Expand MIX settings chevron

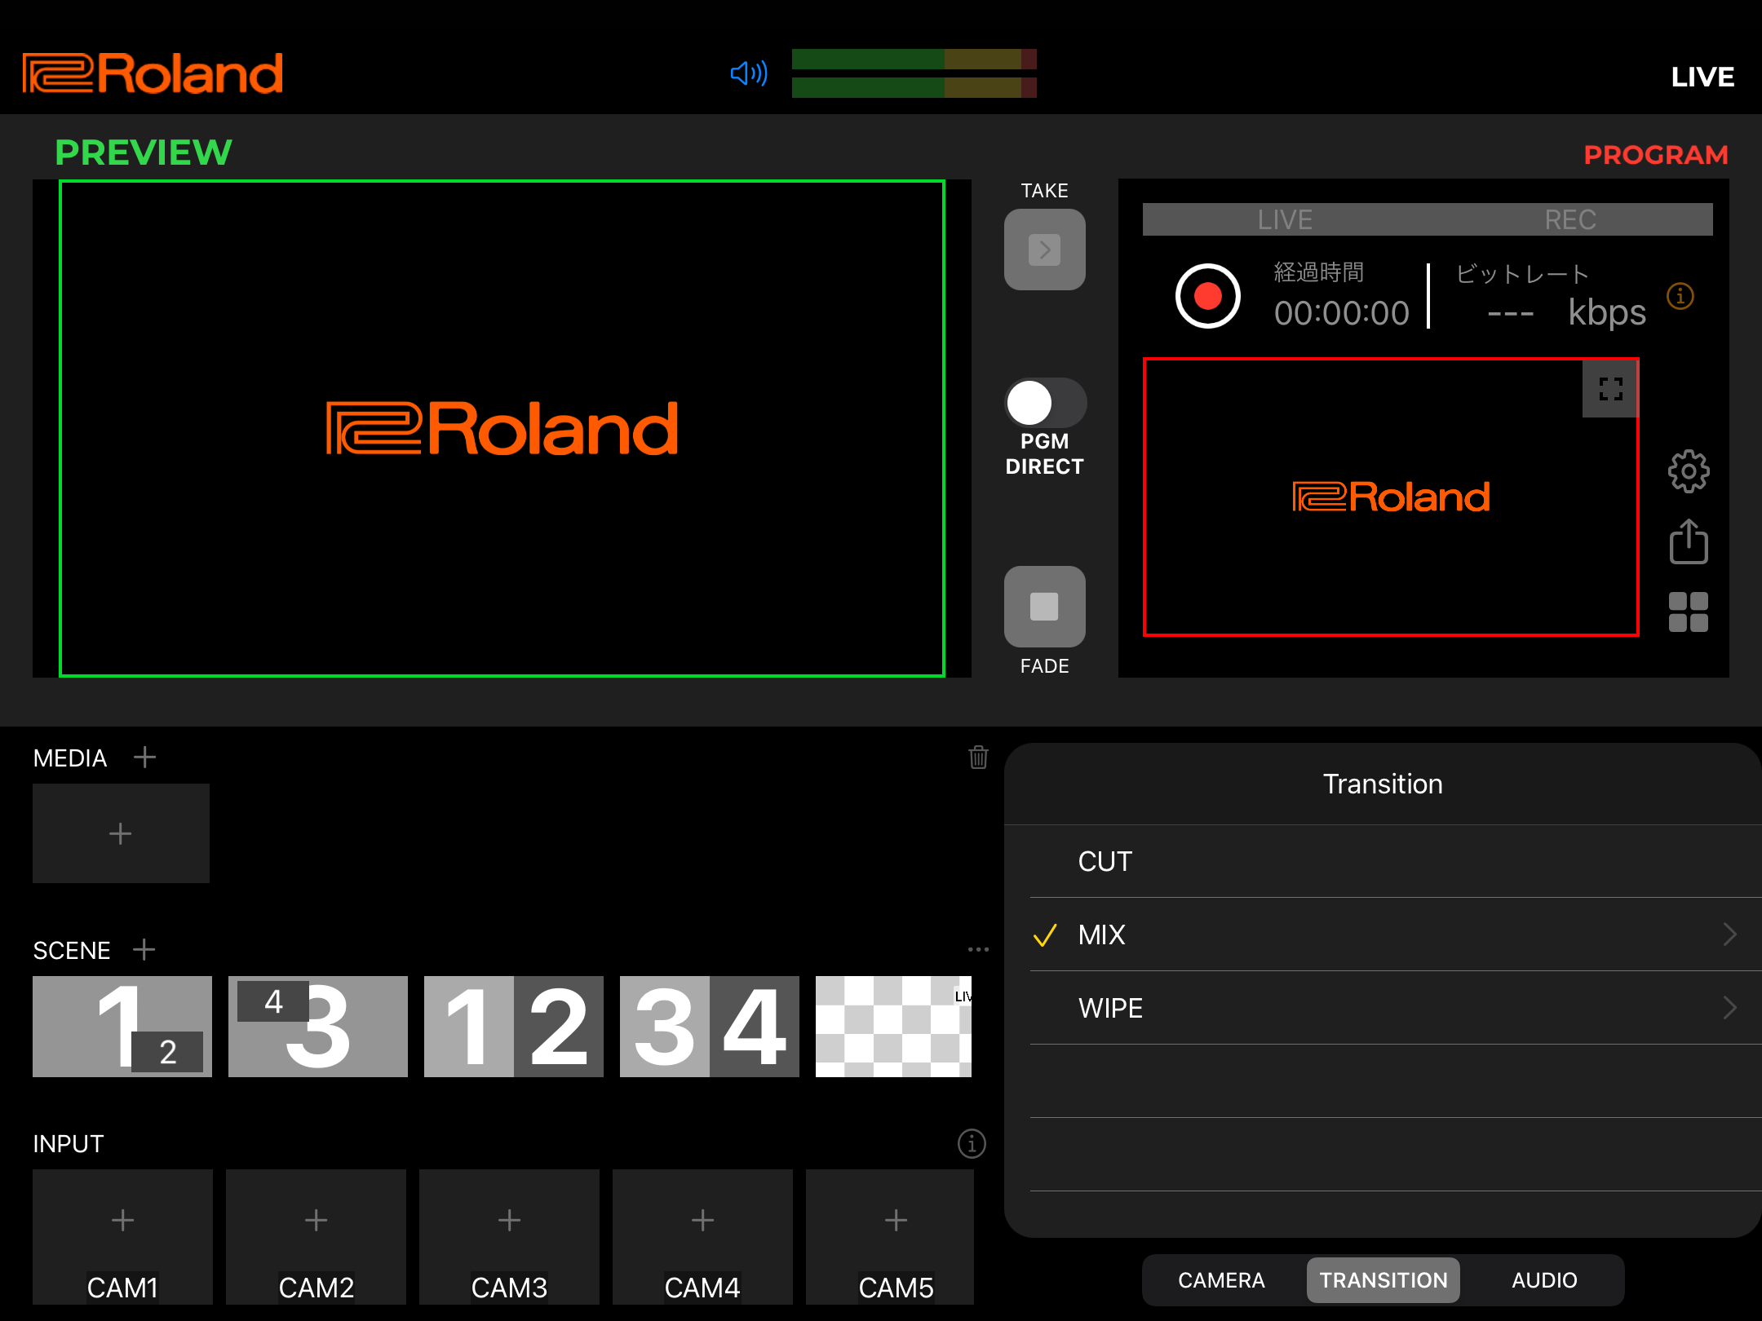coord(1729,934)
